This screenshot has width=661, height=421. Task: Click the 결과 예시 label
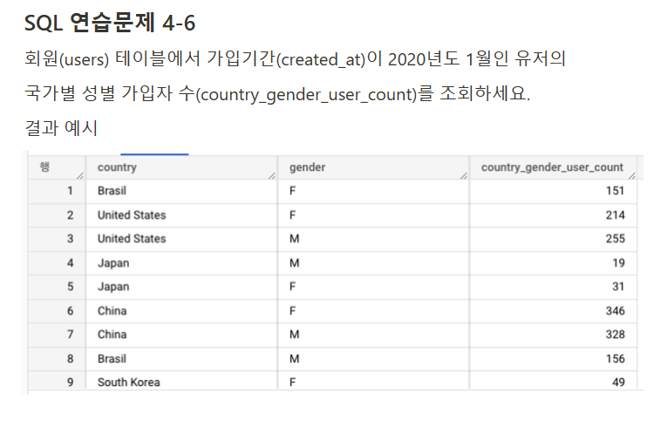coord(61,128)
